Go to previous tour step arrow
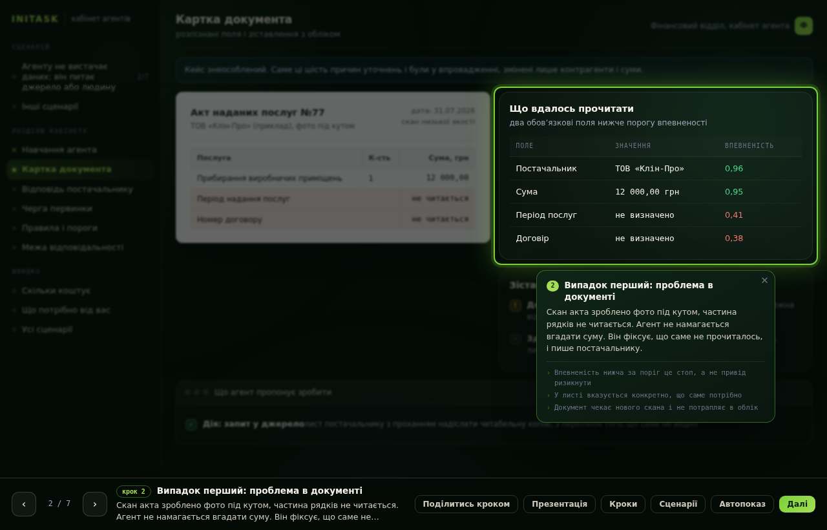This screenshot has height=530, width=827. (x=24, y=504)
